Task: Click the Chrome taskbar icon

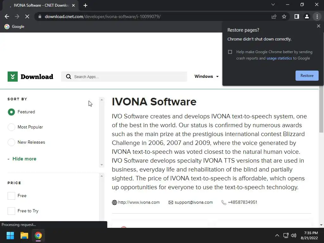Action: [x=38, y=235]
